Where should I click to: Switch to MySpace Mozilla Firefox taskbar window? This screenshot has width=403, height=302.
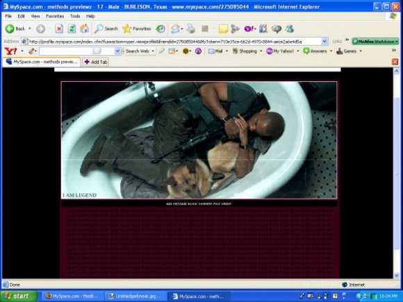tap(72, 296)
